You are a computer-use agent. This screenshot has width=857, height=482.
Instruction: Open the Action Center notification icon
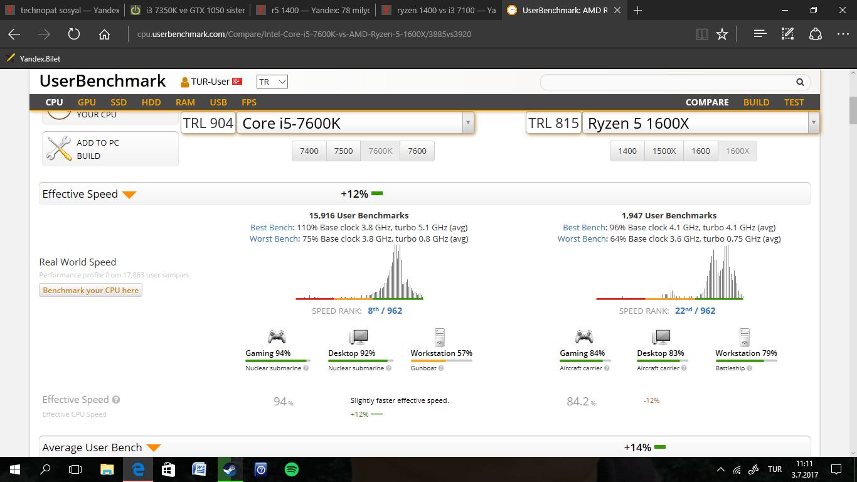click(x=836, y=469)
